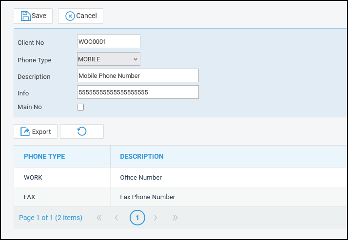Image resolution: width=348 pixels, height=240 pixels.
Task: Click into the Client No field
Action: [x=109, y=42]
